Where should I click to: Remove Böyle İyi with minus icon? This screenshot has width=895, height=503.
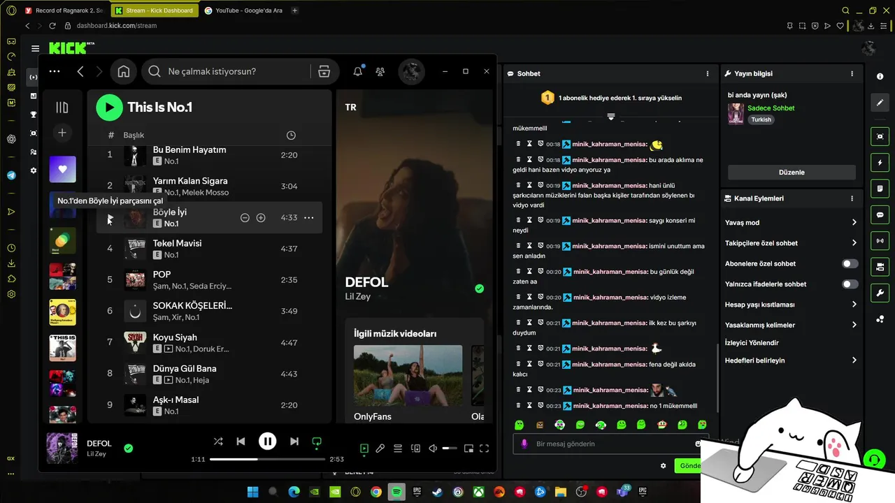245,218
